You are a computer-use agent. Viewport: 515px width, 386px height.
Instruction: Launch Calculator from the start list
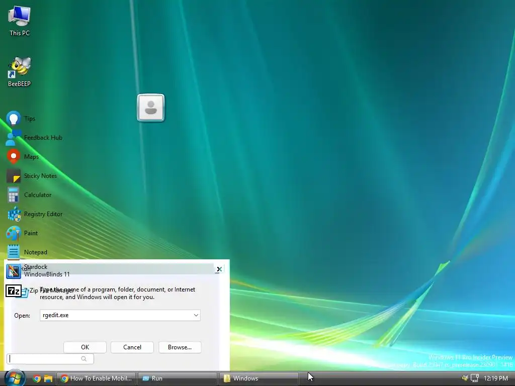pyautogui.click(x=29, y=195)
